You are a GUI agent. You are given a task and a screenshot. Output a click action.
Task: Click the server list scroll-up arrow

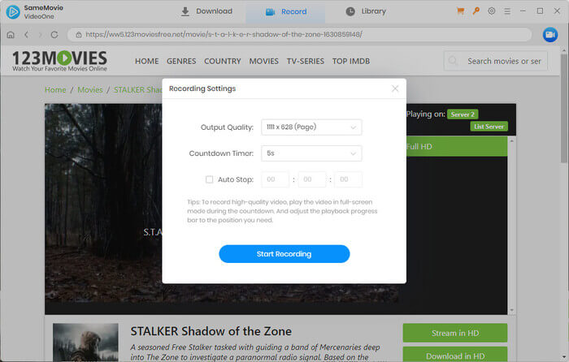511,140
